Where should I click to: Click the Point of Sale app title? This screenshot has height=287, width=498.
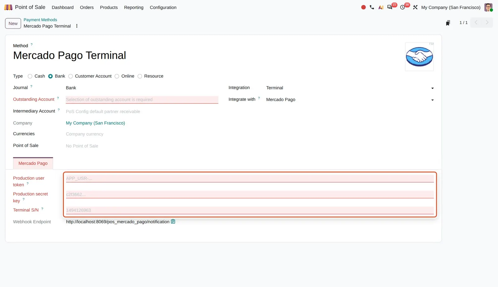pos(30,7)
